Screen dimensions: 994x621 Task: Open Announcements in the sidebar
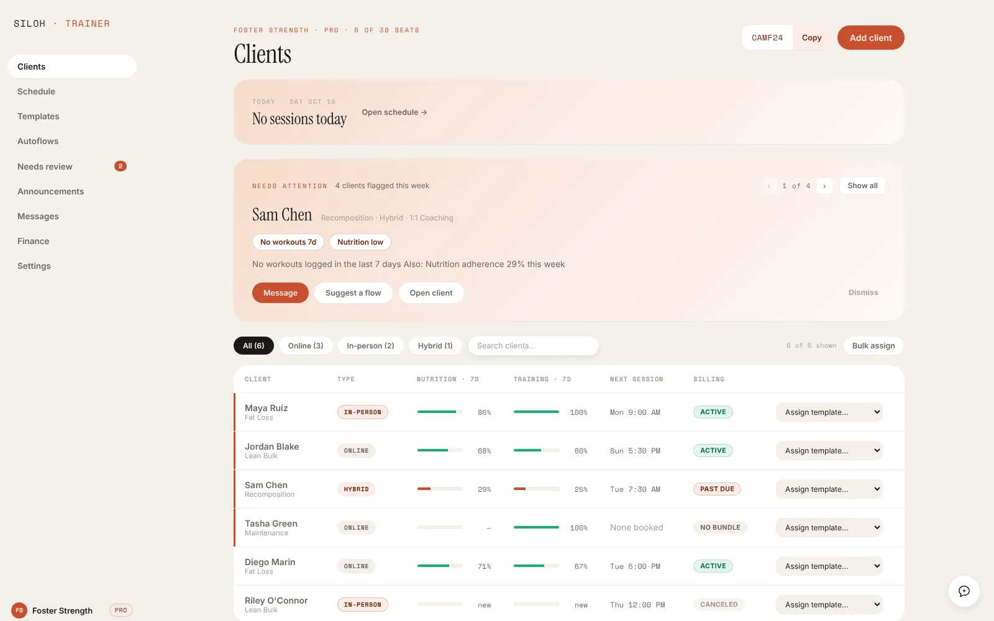click(x=72, y=191)
